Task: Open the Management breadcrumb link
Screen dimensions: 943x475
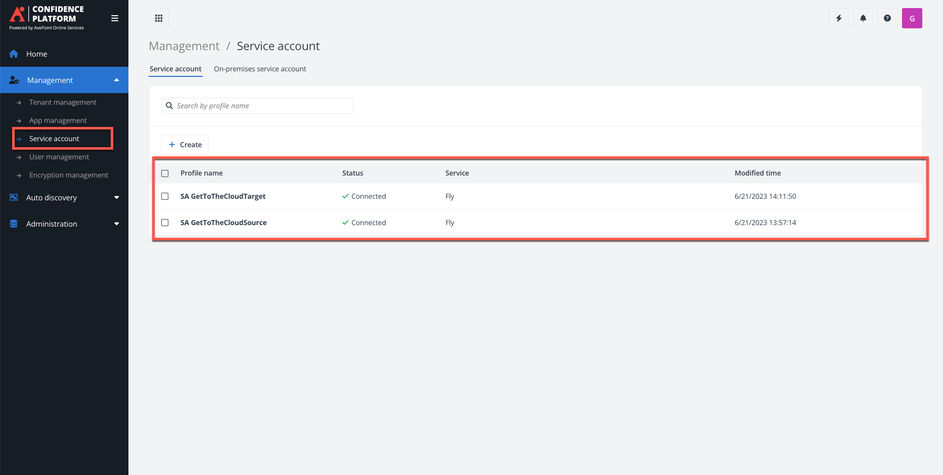Action: 184,46
